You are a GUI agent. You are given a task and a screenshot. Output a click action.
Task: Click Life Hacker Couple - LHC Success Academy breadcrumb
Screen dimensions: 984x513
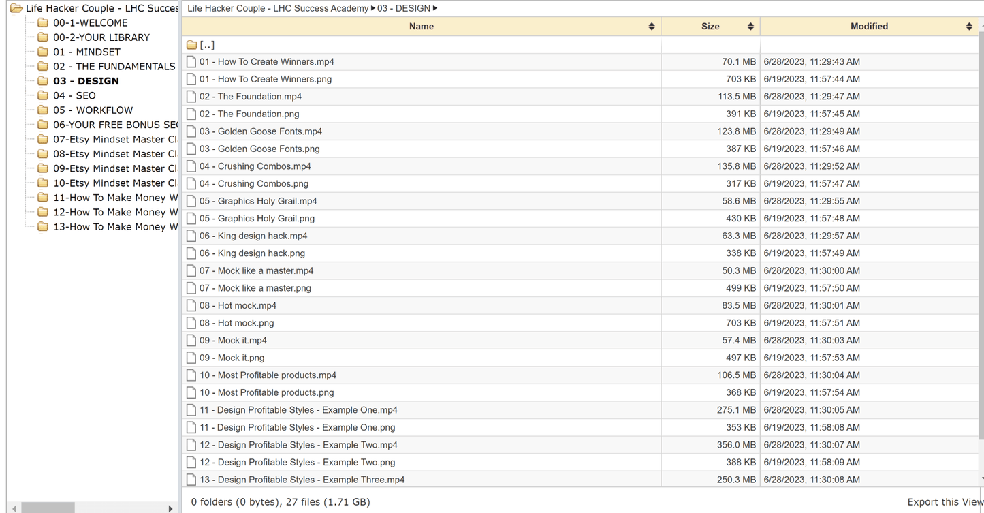coord(278,8)
